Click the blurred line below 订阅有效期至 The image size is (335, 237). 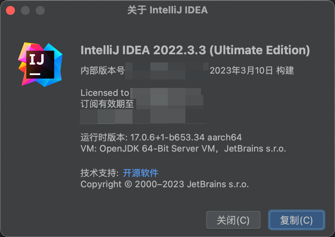(144, 116)
